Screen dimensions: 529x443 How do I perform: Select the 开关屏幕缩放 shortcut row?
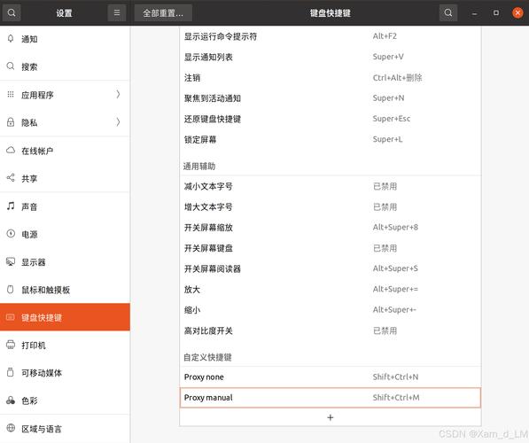331,228
